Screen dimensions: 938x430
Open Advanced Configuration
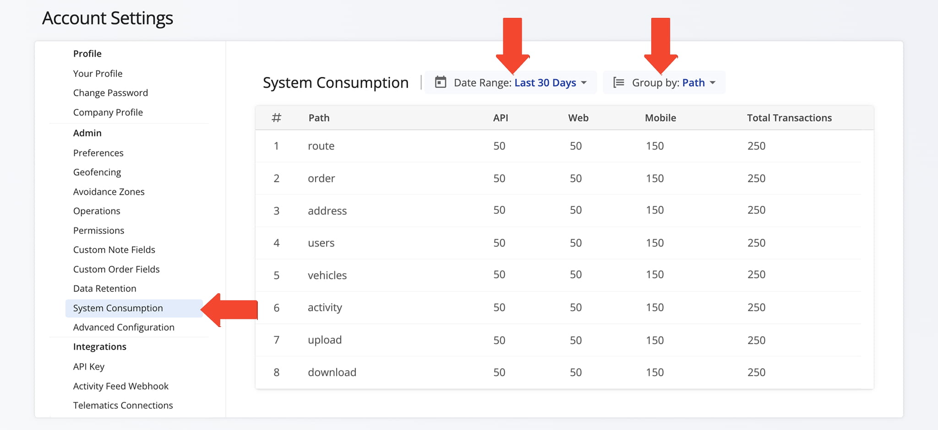(x=124, y=328)
